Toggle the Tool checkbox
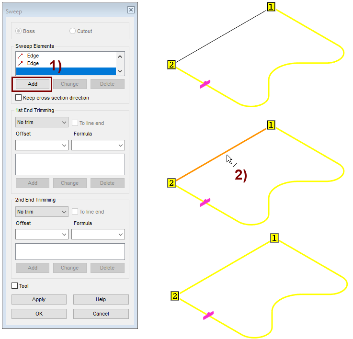This screenshot has width=353, height=339. 15,286
